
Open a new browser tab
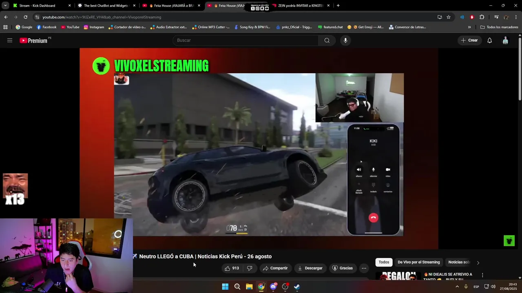tap(338, 6)
